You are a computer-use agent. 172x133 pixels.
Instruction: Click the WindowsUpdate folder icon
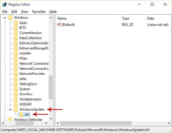16,109
